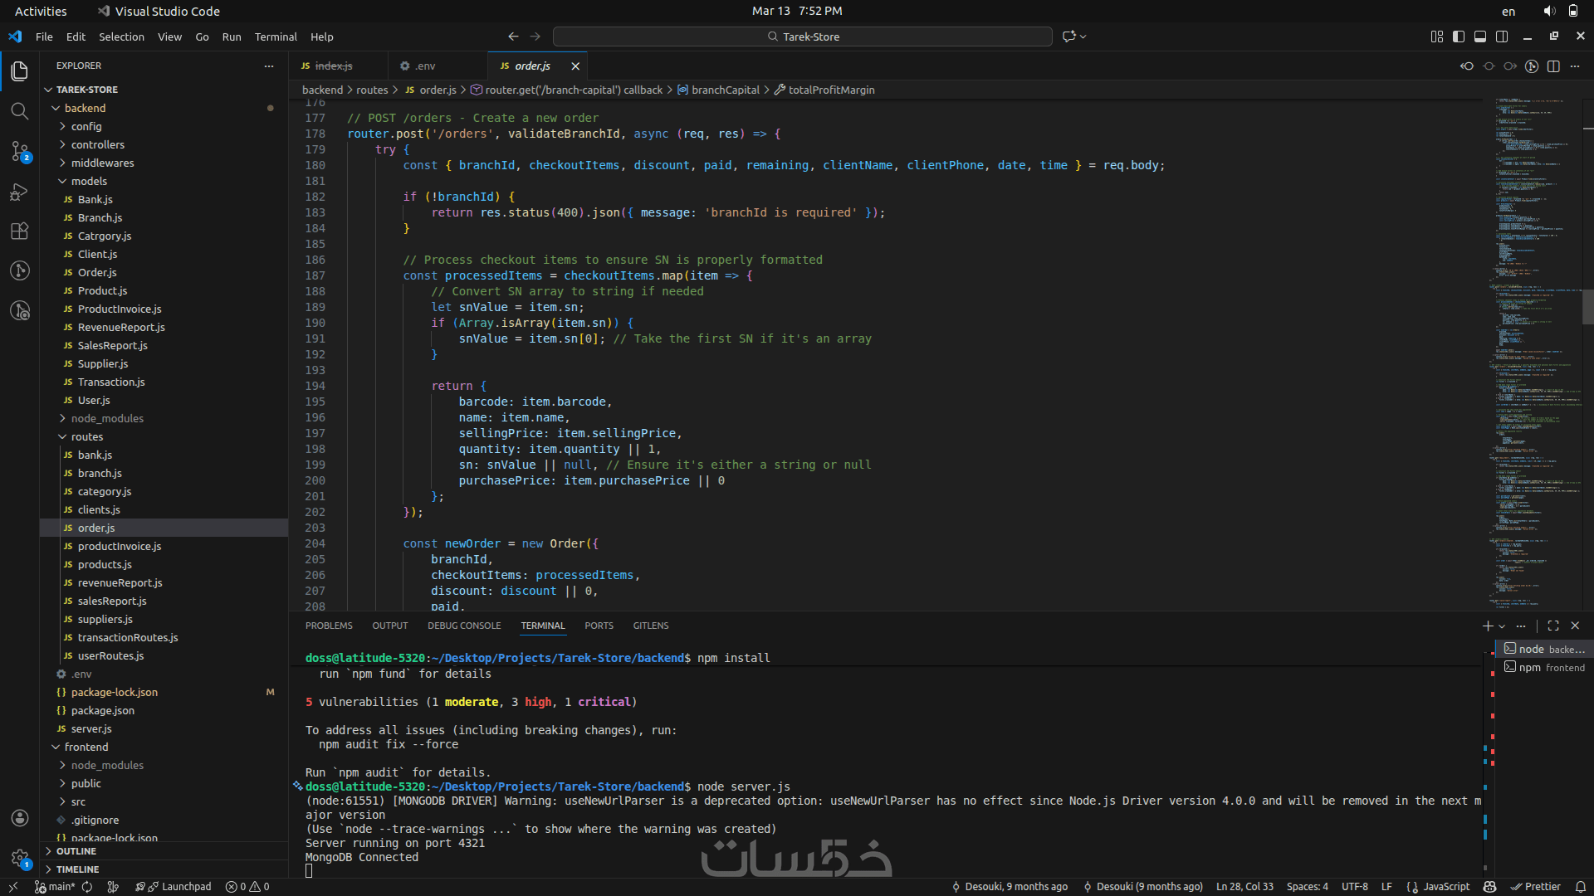The width and height of the screenshot is (1594, 896).
Task: Toggle the primary sidebar visibility
Action: pos(1459,37)
